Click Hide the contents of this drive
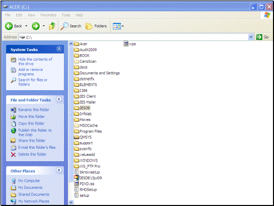The height and width of the screenshot is (206, 274). tap(35, 61)
